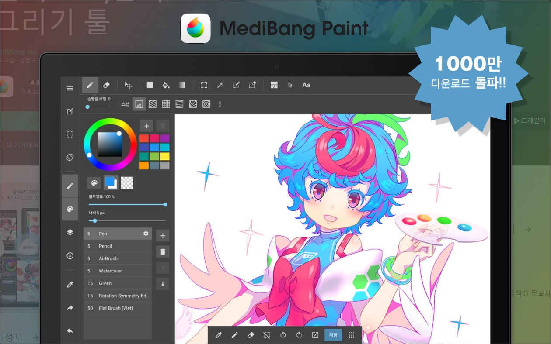551x344 pixels.
Task: Select the selection eraser tool
Action: (252, 85)
